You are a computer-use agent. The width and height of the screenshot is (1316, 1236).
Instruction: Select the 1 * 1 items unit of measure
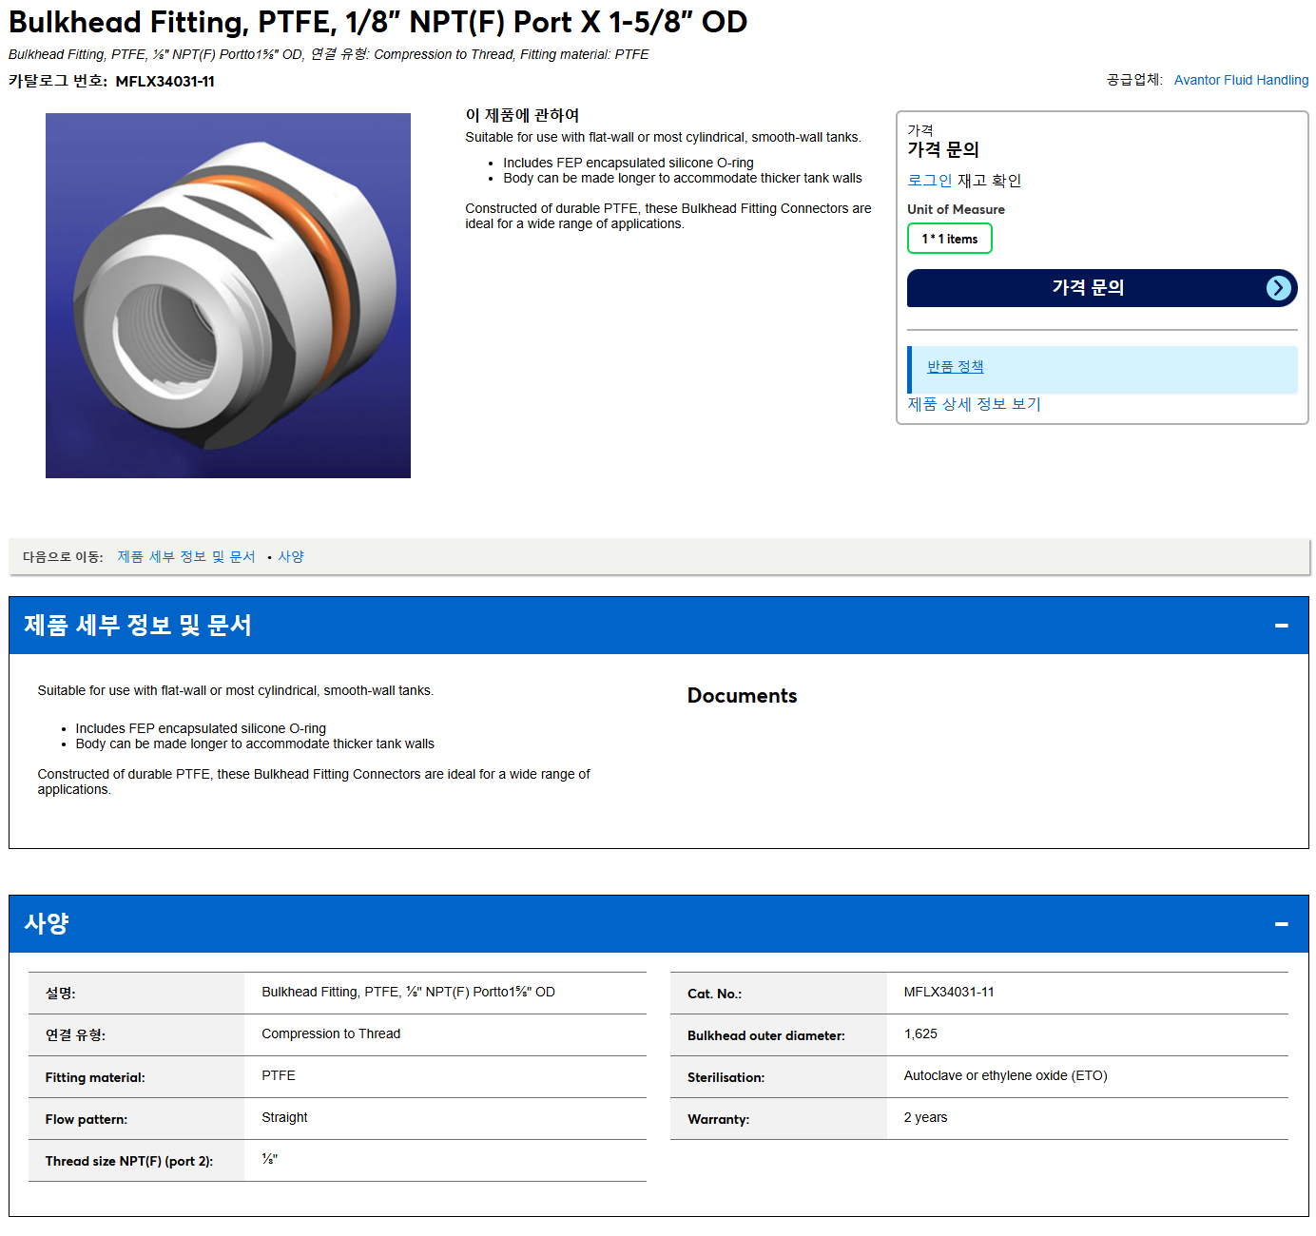tap(949, 239)
